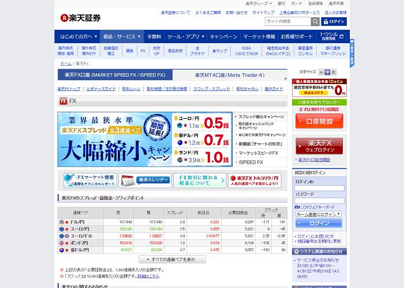404x288 pixels.
Task: Open the 楽天FX口座を開設 link
Action: (314, 160)
